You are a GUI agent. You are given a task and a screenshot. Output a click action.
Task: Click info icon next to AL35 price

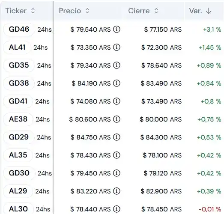pyautogui.click(x=116, y=155)
